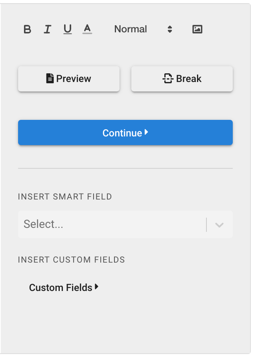Click the arrow next to Continue
Screen dimensions: 254x358
146,132
